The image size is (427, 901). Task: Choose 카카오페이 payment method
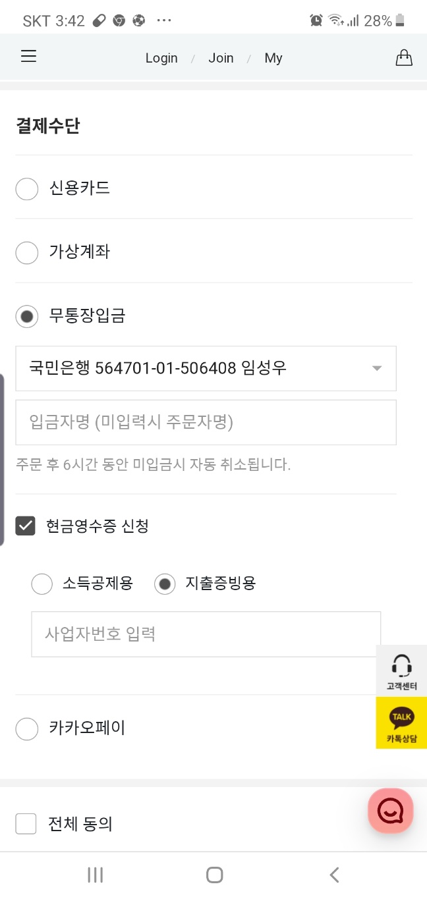pyautogui.click(x=27, y=728)
